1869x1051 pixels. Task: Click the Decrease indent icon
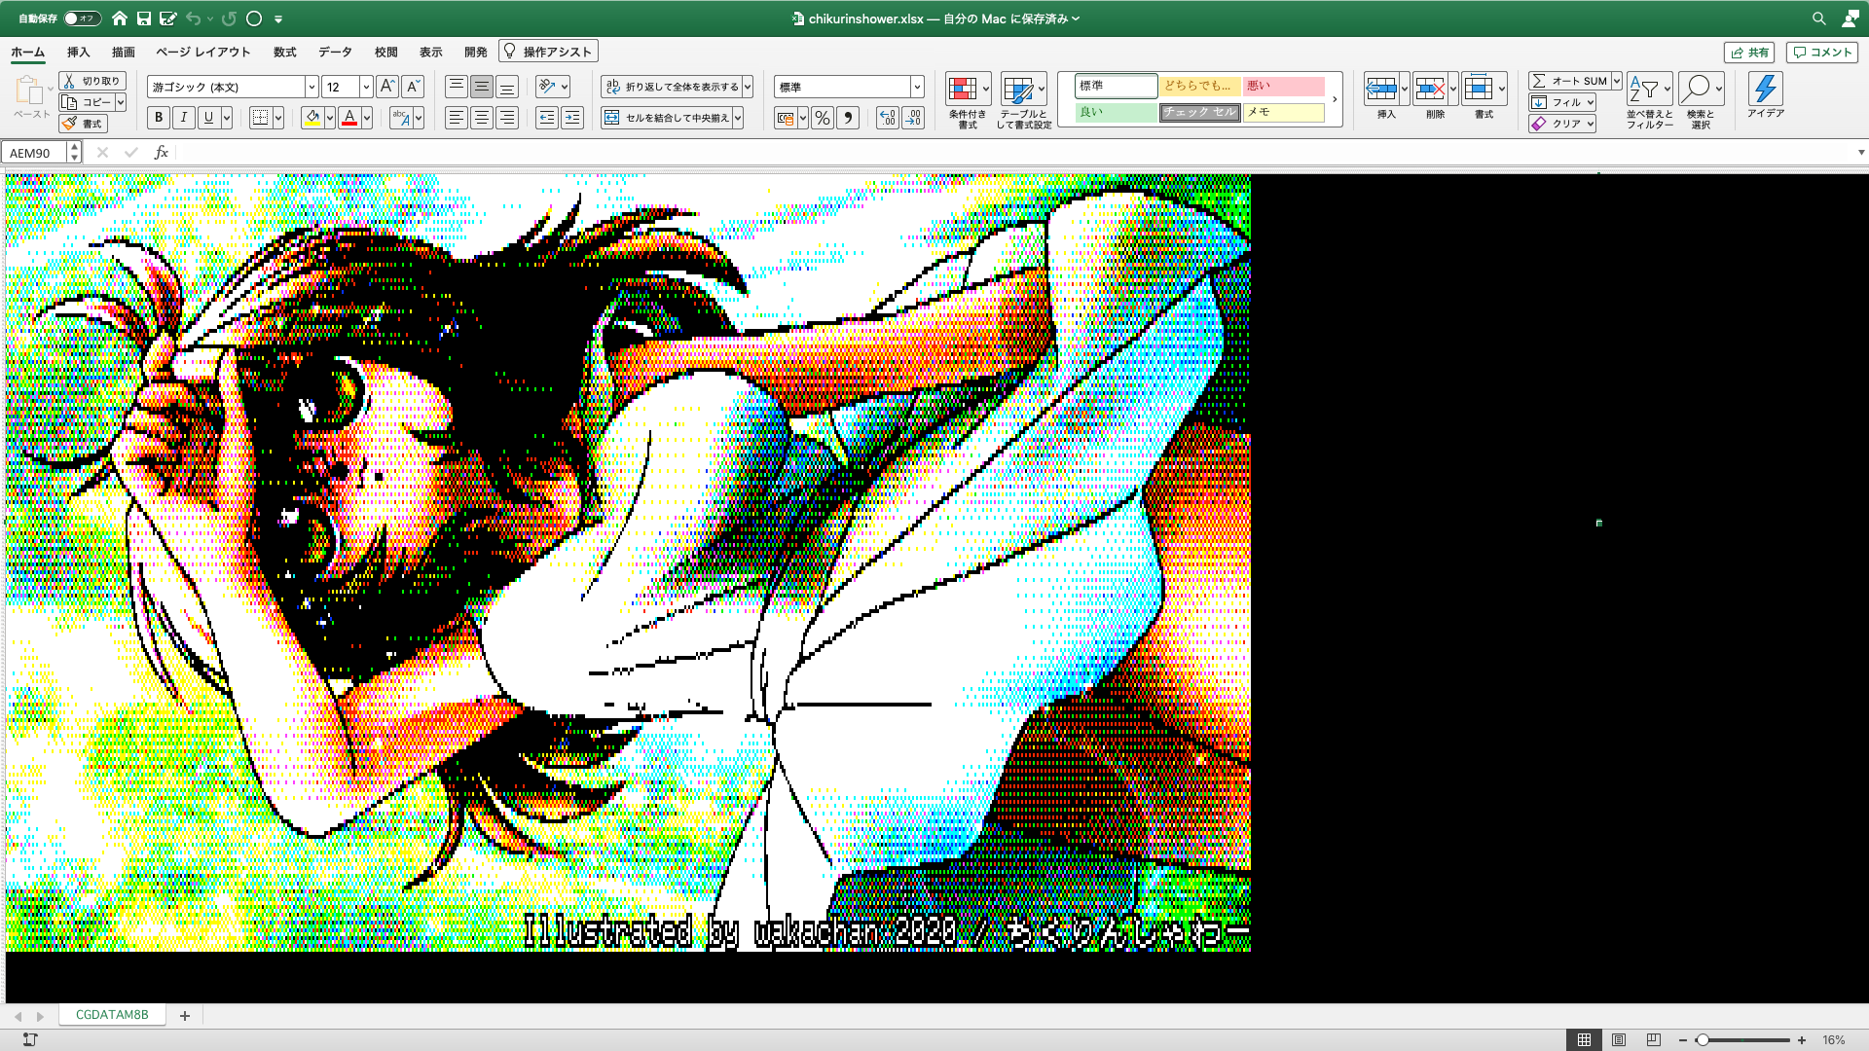pyautogui.click(x=547, y=118)
